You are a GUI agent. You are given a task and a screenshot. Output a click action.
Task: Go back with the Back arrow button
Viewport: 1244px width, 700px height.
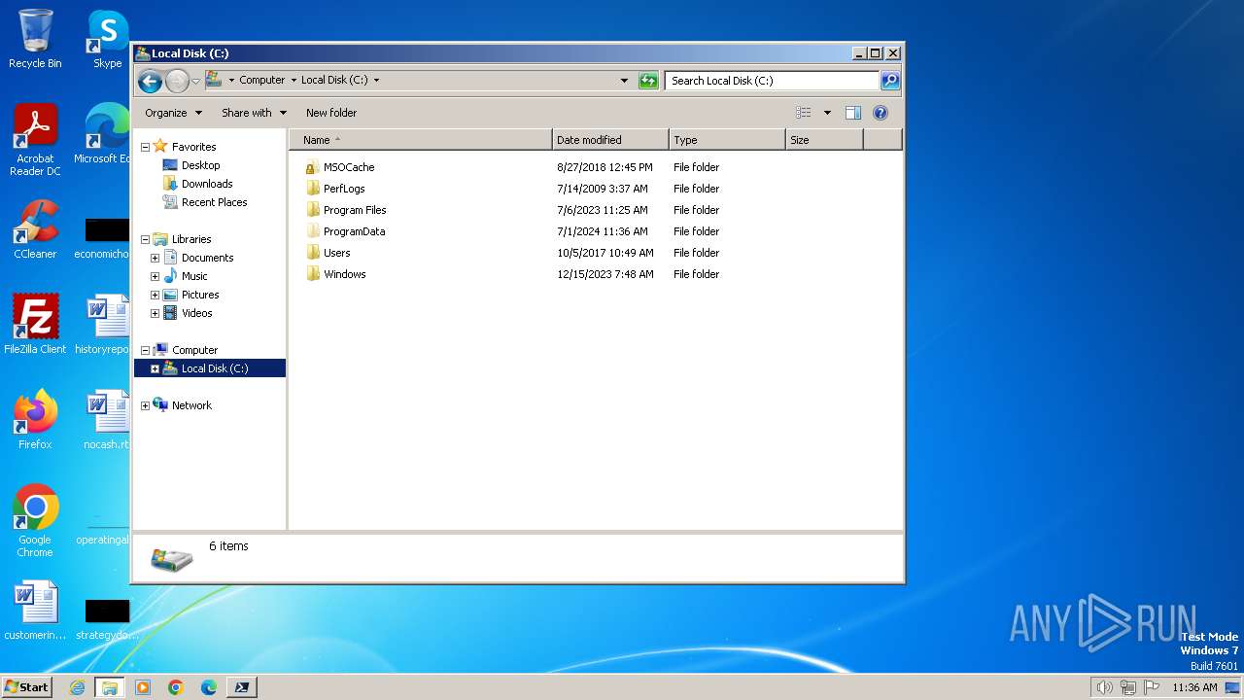(x=150, y=81)
